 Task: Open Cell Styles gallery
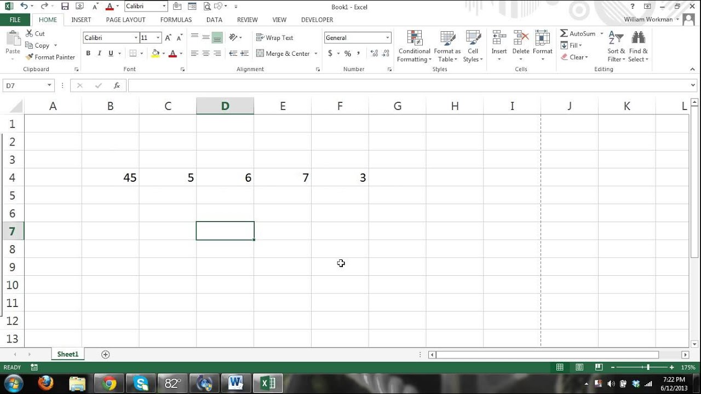pos(473,46)
